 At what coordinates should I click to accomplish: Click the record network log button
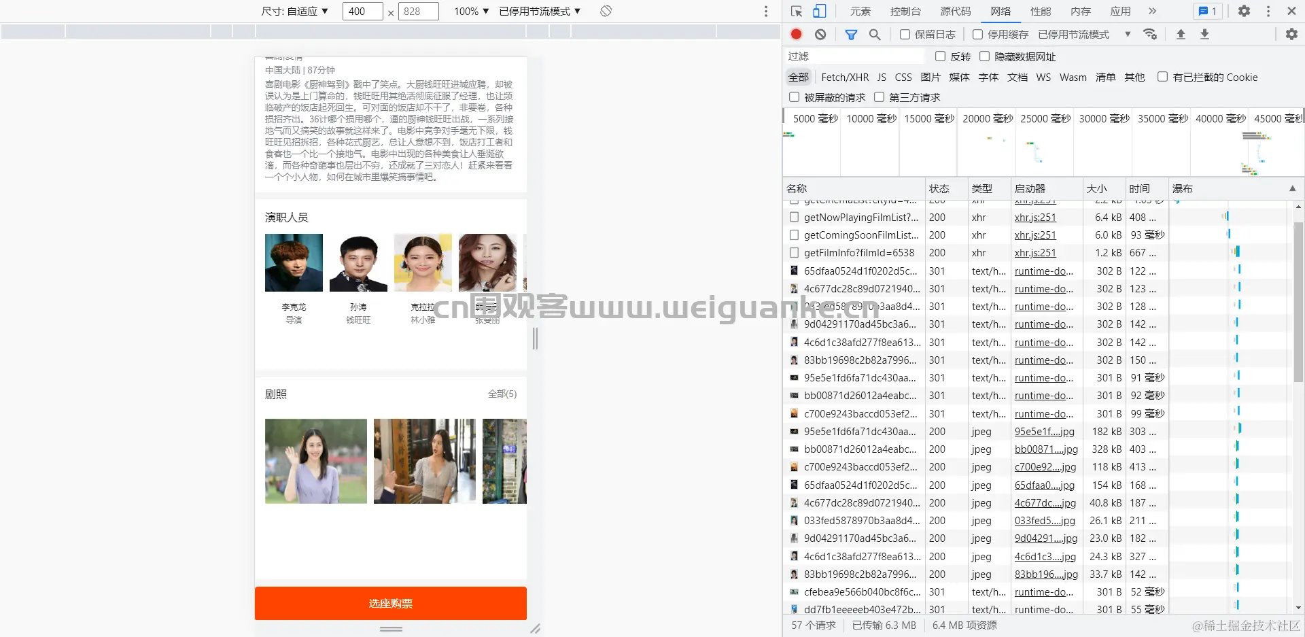click(797, 34)
